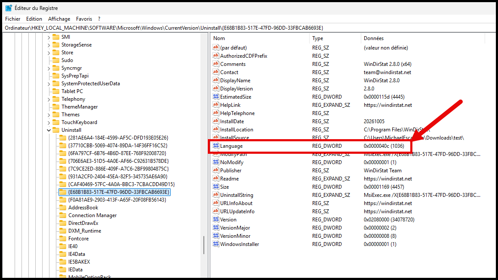Select the InstallDate value name
The height and width of the screenshot is (280, 498).
(x=232, y=121)
